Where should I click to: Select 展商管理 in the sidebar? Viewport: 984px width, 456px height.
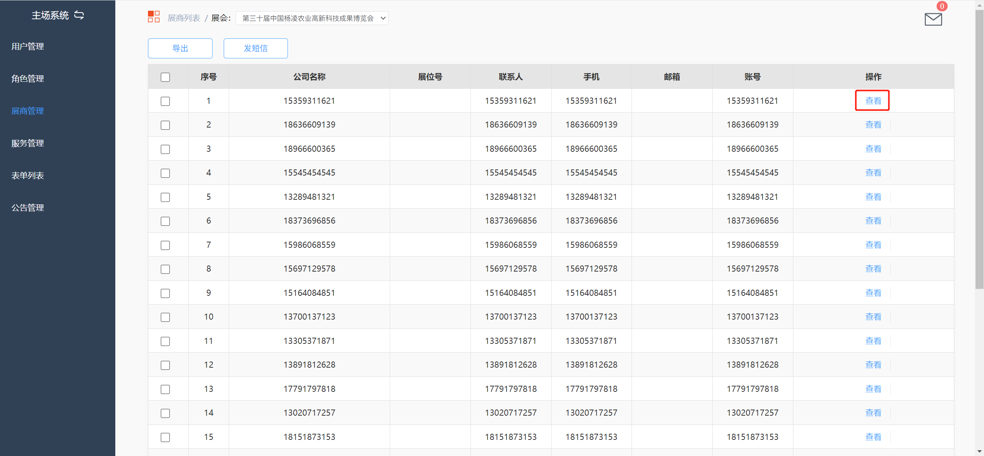coord(28,111)
